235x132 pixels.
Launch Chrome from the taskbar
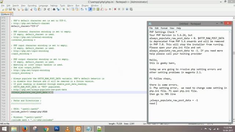pyautogui.click(x=46, y=129)
